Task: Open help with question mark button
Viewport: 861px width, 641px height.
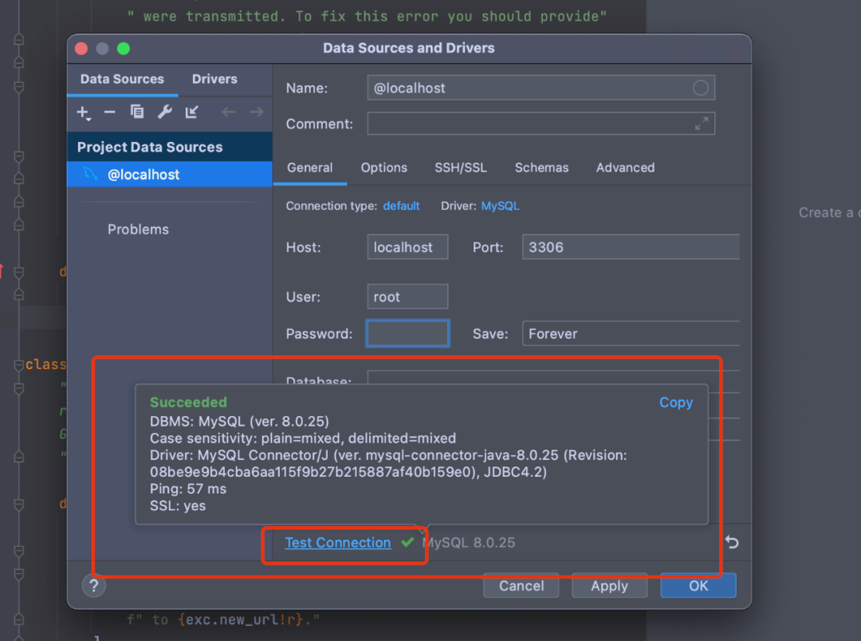Action: pyautogui.click(x=94, y=585)
